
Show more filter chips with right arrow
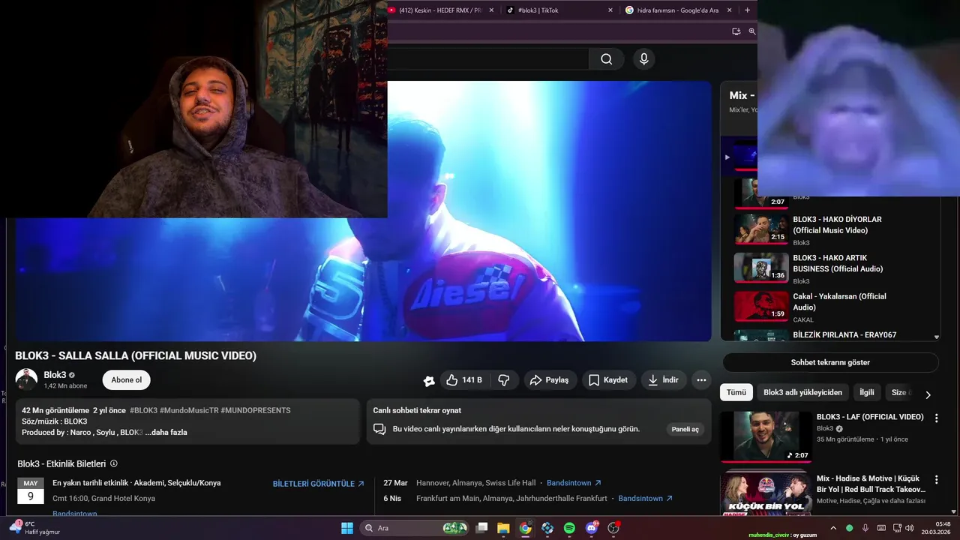coord(928,394)
